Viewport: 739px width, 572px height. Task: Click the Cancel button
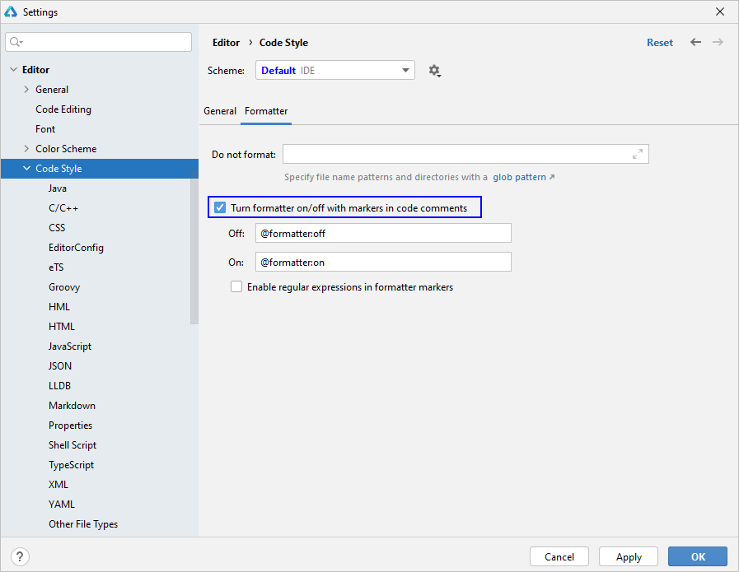point(559,556)
